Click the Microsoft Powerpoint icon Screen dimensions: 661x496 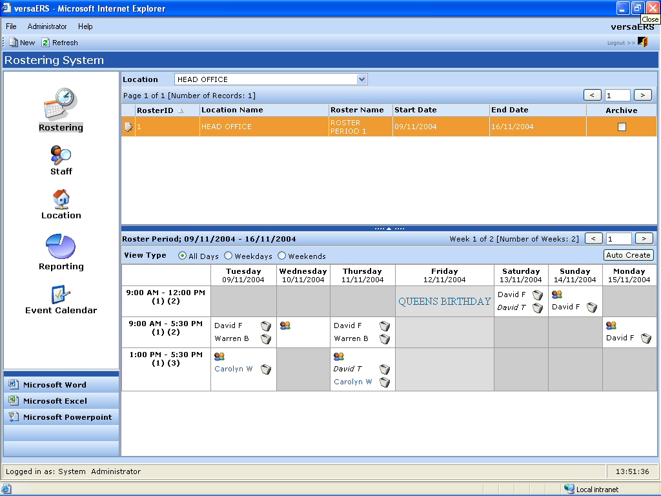[x=14, y=417]
